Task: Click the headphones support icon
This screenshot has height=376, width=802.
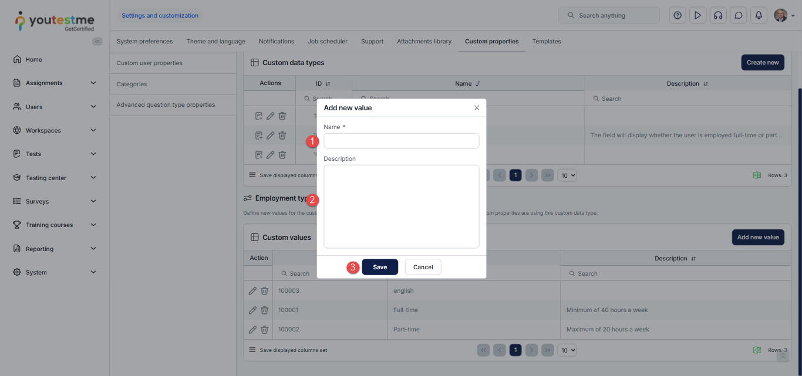Action: point(717,16)
